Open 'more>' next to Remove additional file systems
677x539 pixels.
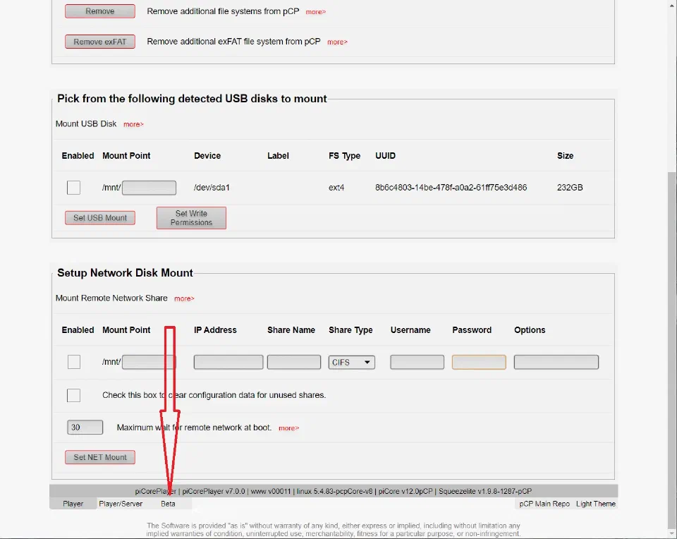pyautogui.click(x=316, y=12)
